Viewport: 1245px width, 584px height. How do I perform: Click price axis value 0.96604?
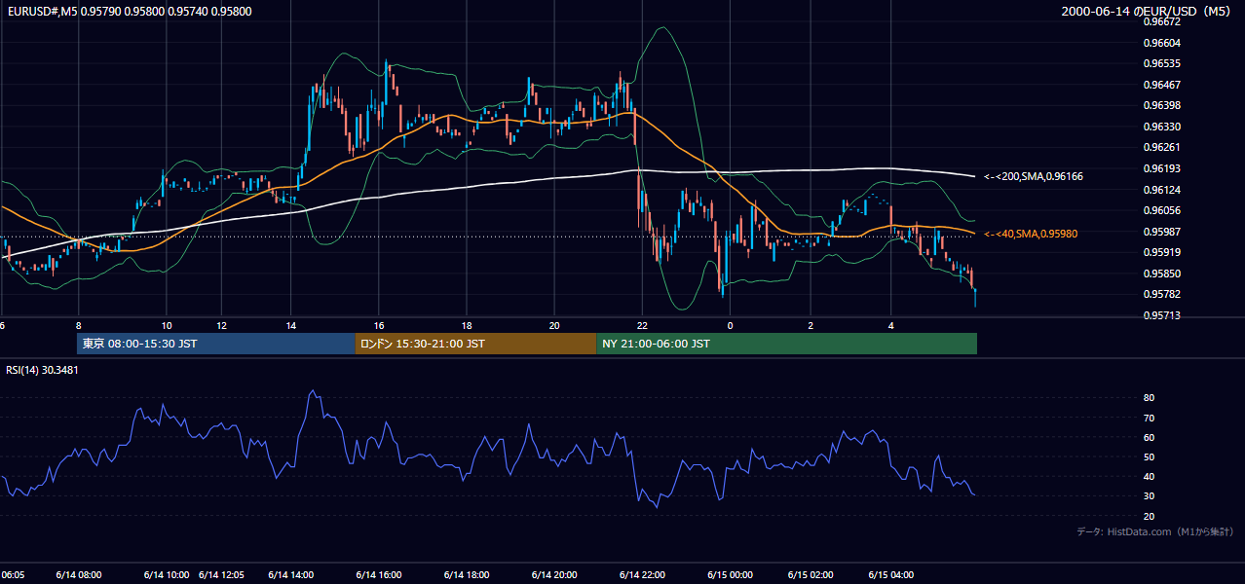pos(1161,43)
